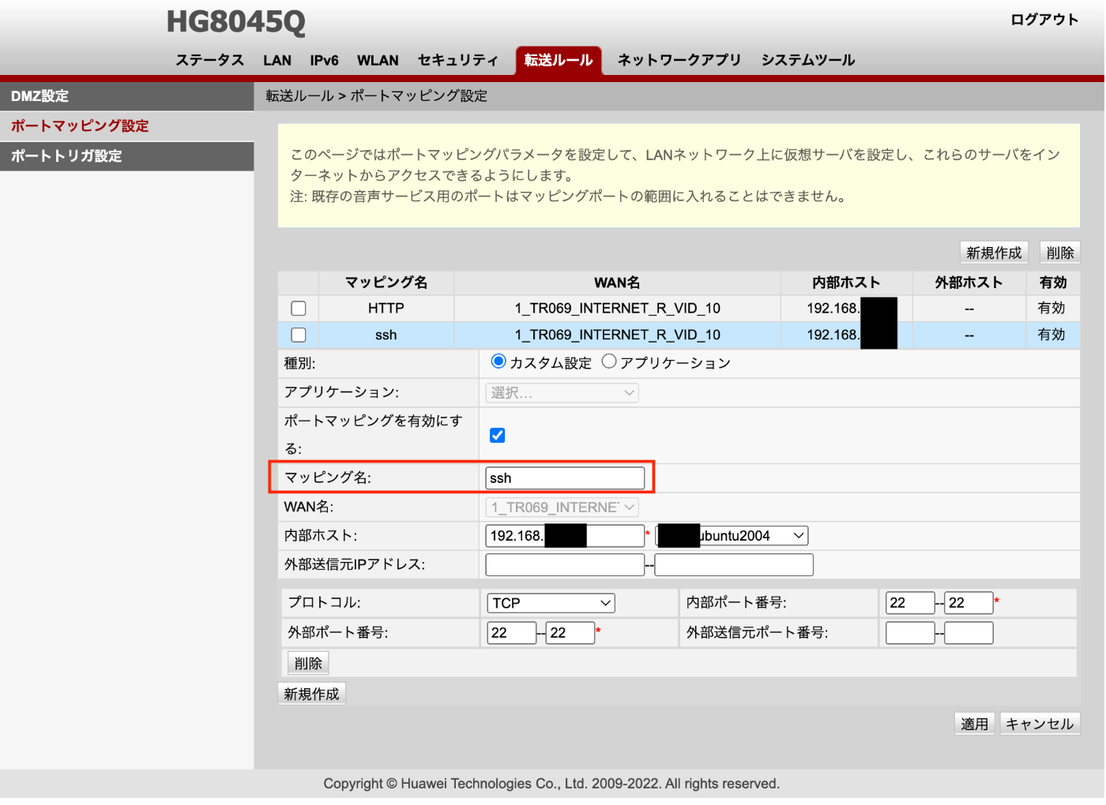Click the 外部ホスト column header
Screen dimensions: 1106x805
click(969, 283)
